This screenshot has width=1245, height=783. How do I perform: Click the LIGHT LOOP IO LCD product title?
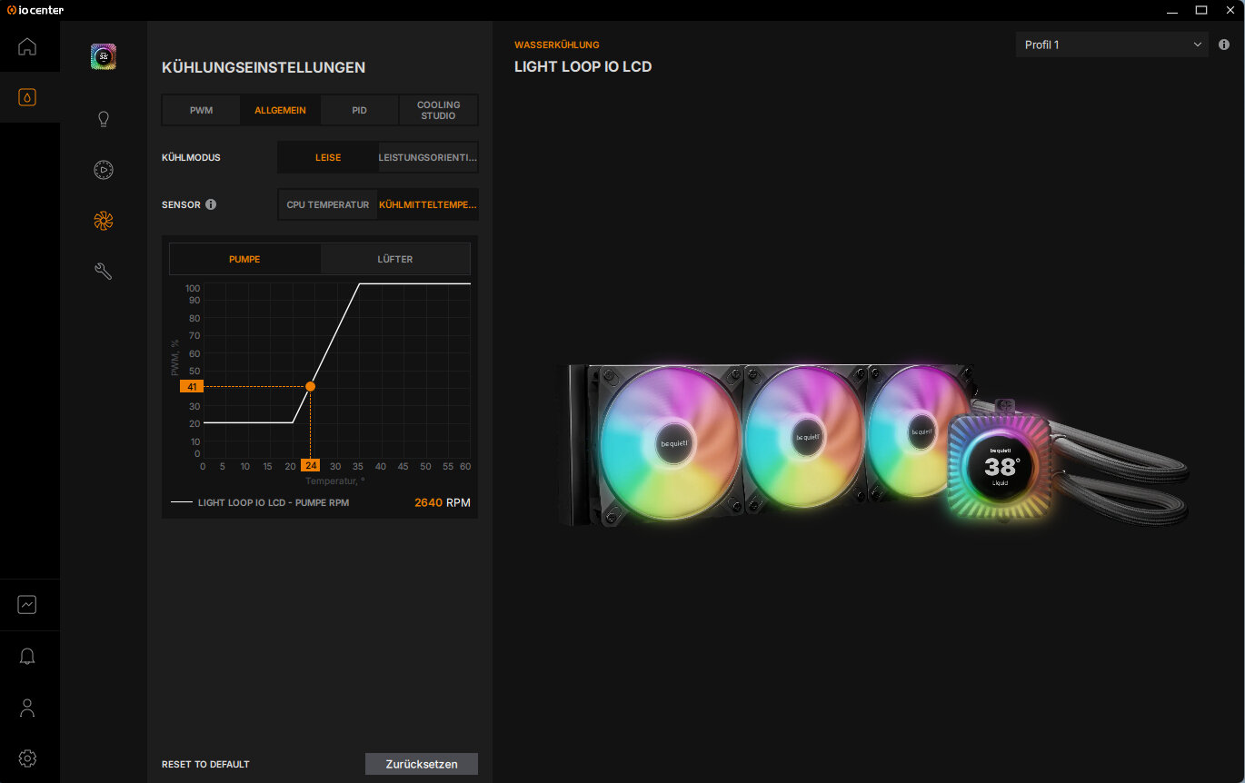coord(583,67)
